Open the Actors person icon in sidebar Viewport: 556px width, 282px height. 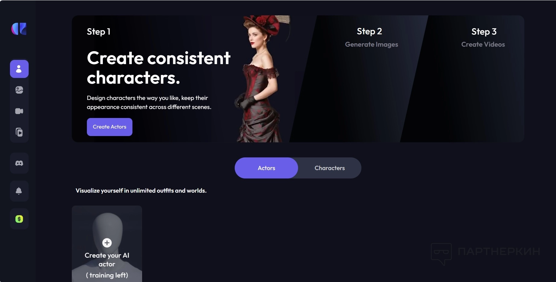pos(19,69)
